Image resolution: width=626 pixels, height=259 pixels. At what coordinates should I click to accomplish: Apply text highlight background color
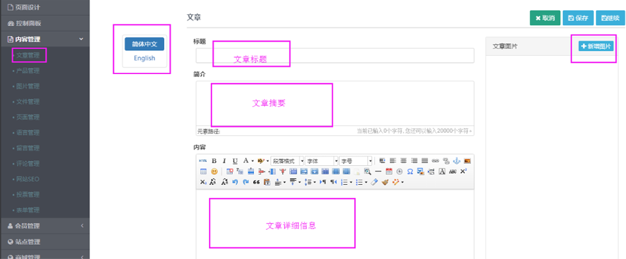[261, 161]
